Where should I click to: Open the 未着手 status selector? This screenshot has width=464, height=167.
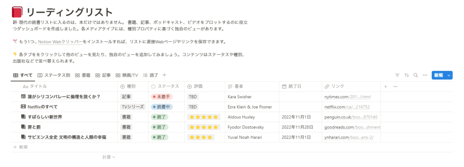[x=162, y=97]
